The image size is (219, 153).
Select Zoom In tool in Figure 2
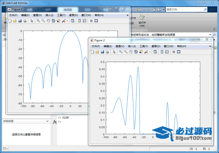pos(121,52)
